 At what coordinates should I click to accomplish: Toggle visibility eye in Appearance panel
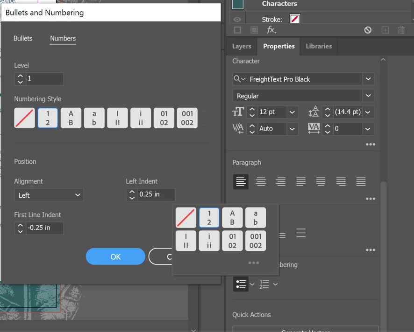coord(237,20)
